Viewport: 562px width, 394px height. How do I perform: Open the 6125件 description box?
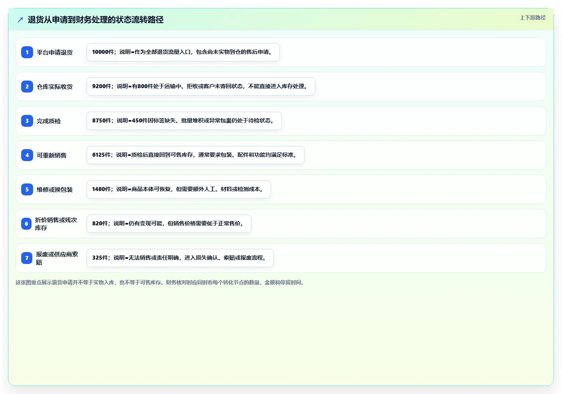tap(196, 155)
